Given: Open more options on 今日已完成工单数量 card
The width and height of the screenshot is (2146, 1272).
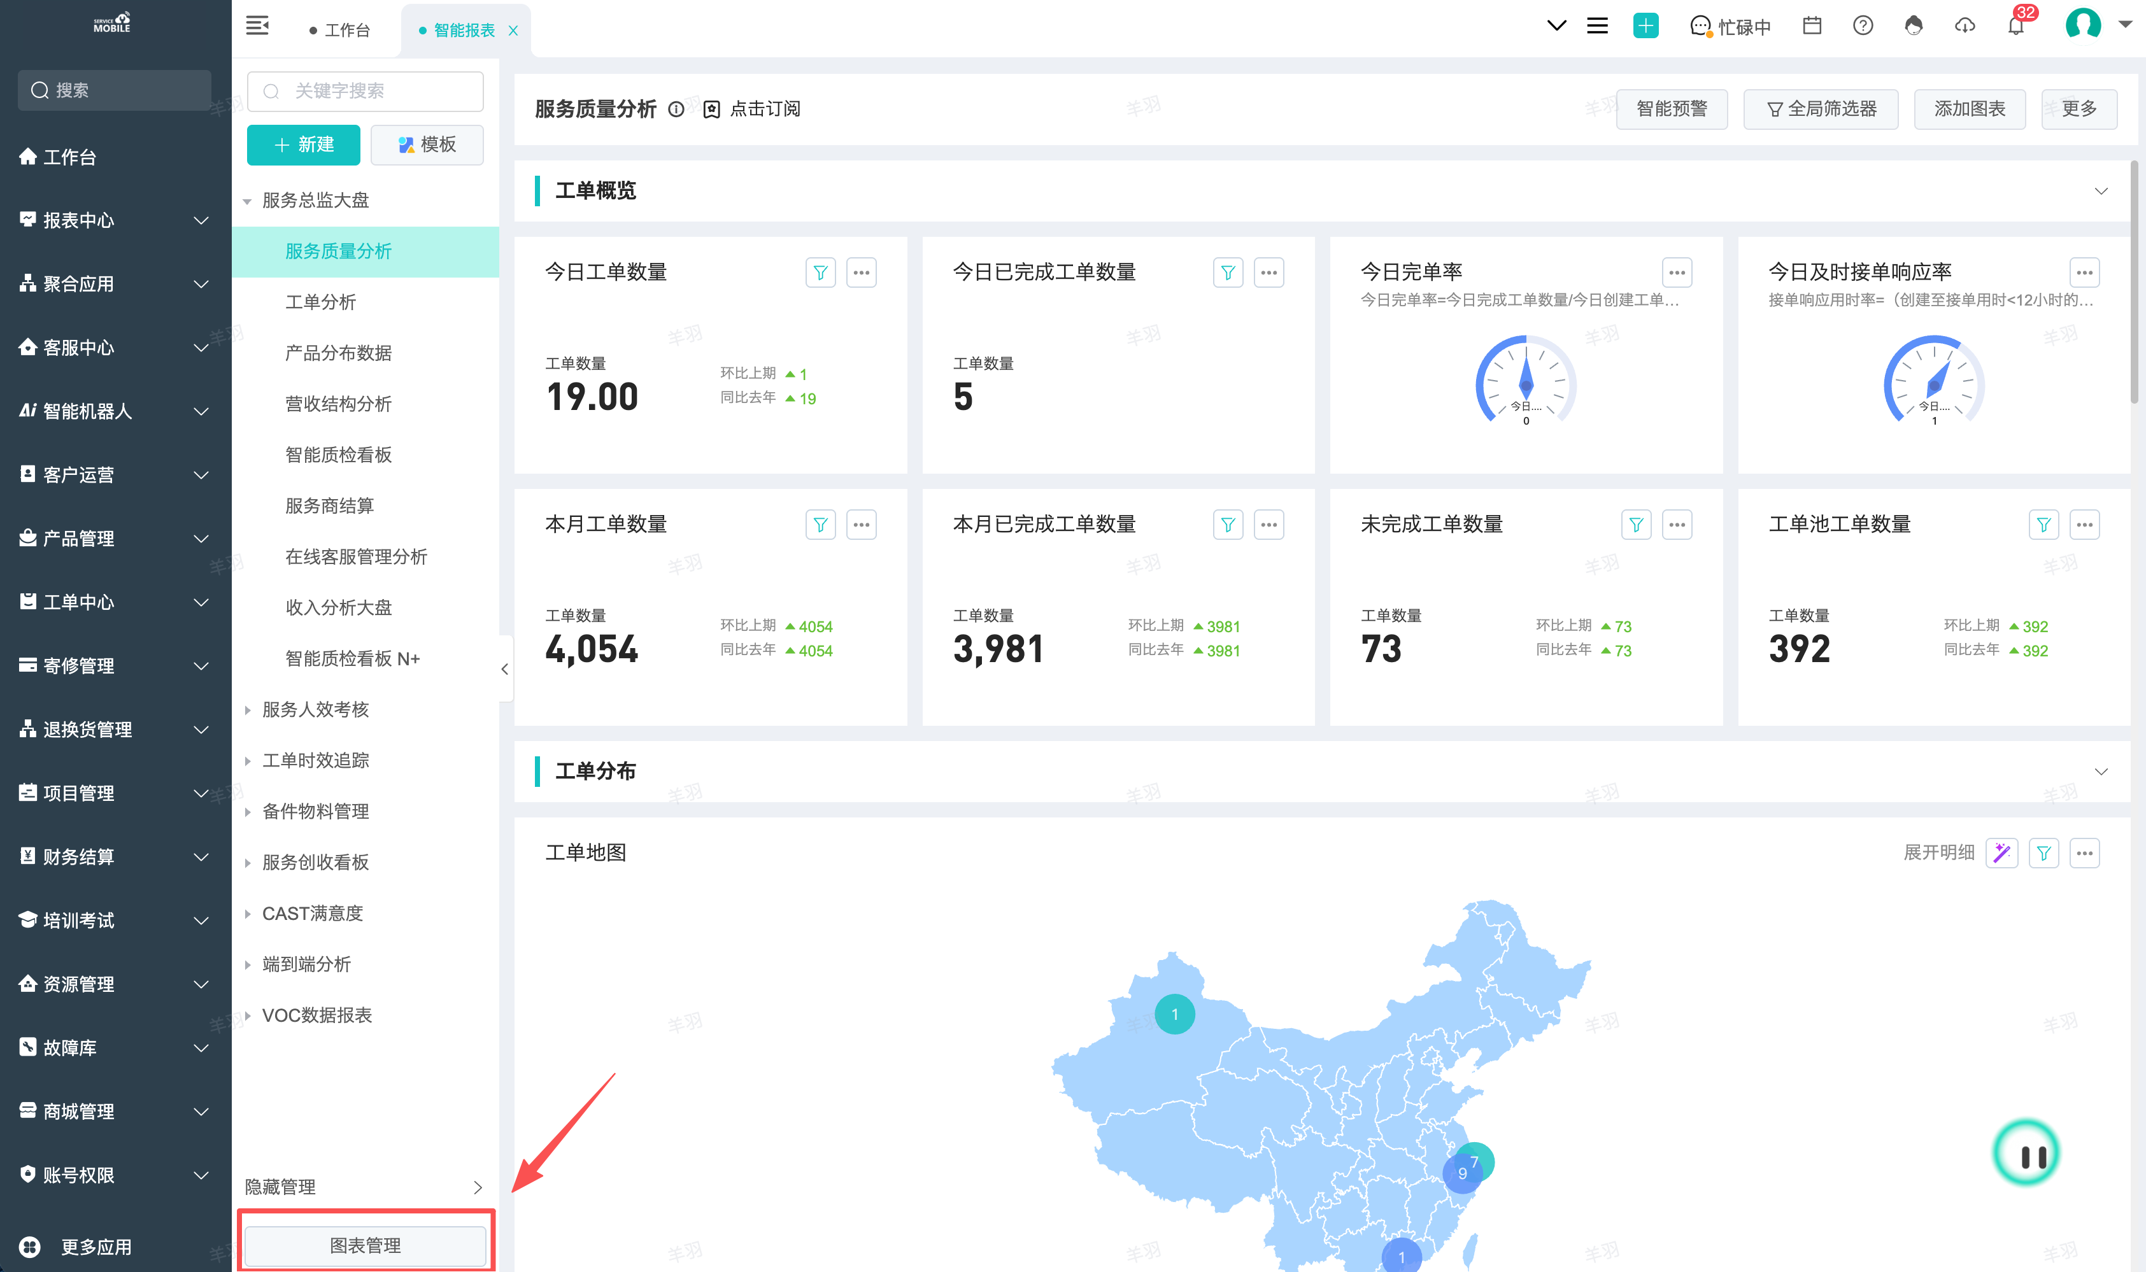Looking at the screenshot, I should click(x=1269, y=272).
